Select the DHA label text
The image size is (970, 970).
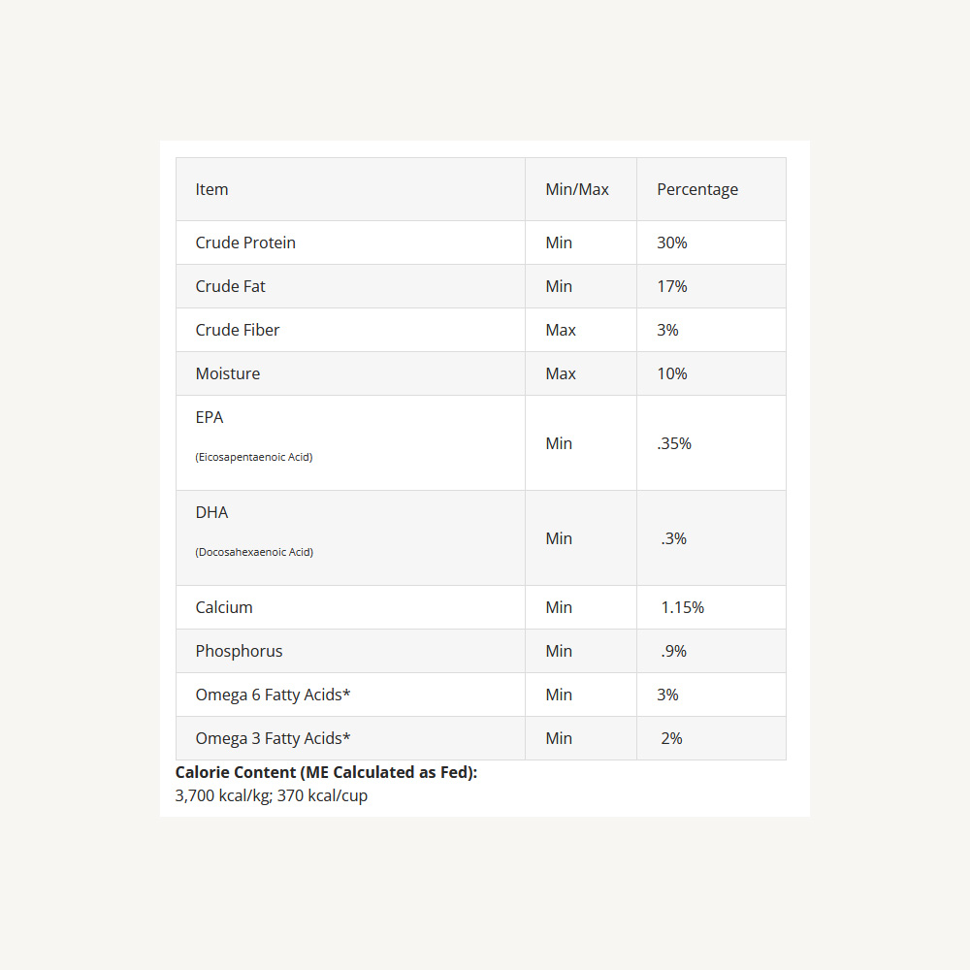click(212, 512)
